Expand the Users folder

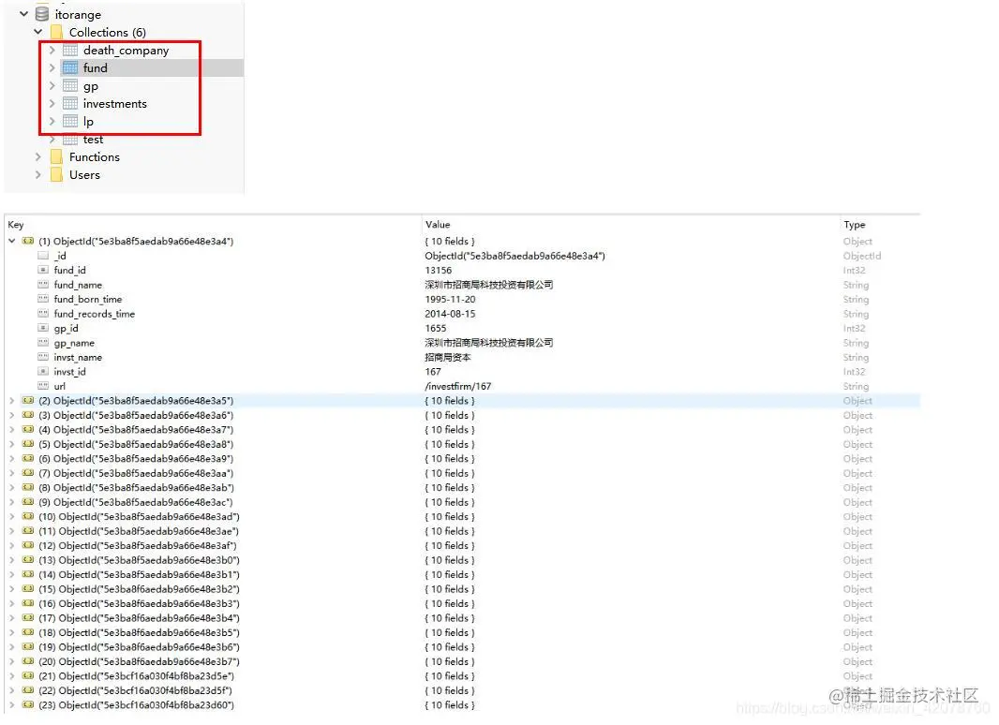click(x=38, y=174)
